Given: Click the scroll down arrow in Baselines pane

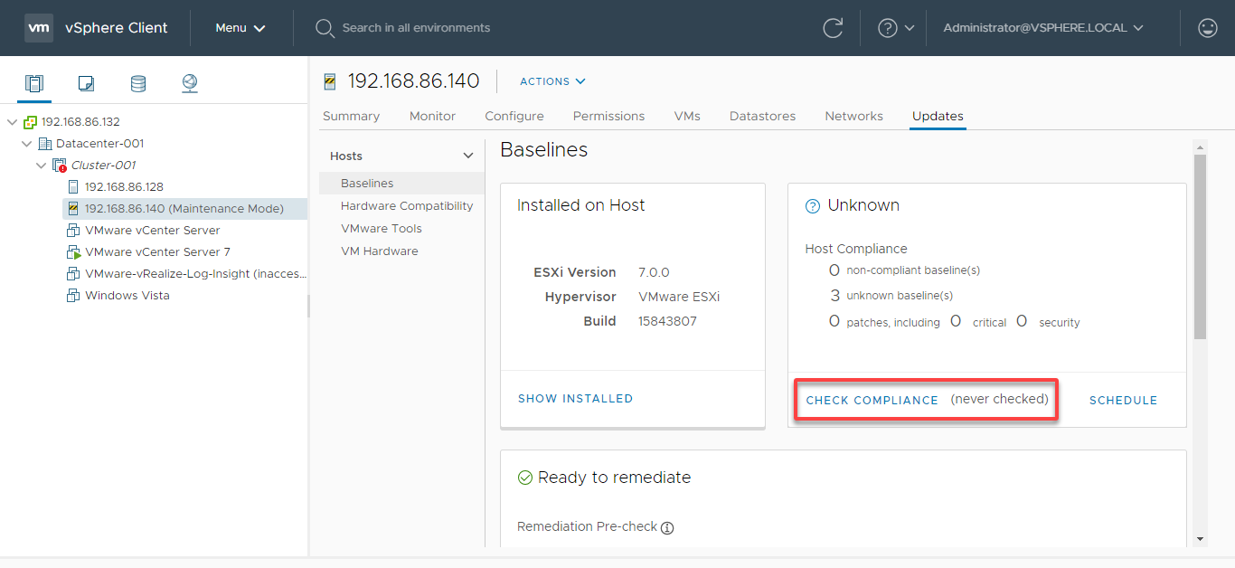Looking at the screenshot, I should [x=1200, y=540].
